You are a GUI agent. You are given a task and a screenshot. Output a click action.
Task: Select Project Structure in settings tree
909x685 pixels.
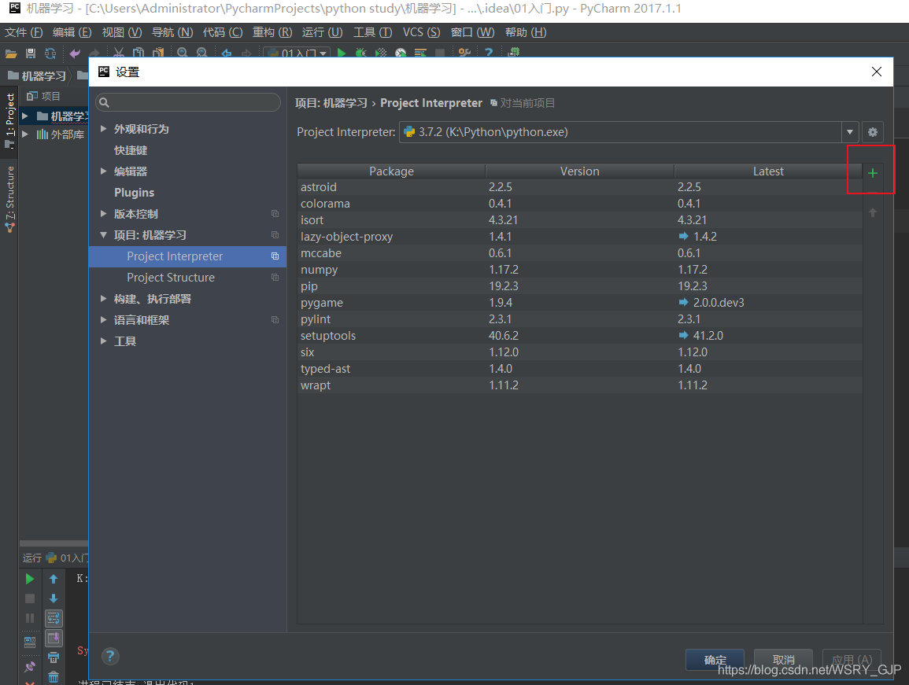tap(187, 278)
